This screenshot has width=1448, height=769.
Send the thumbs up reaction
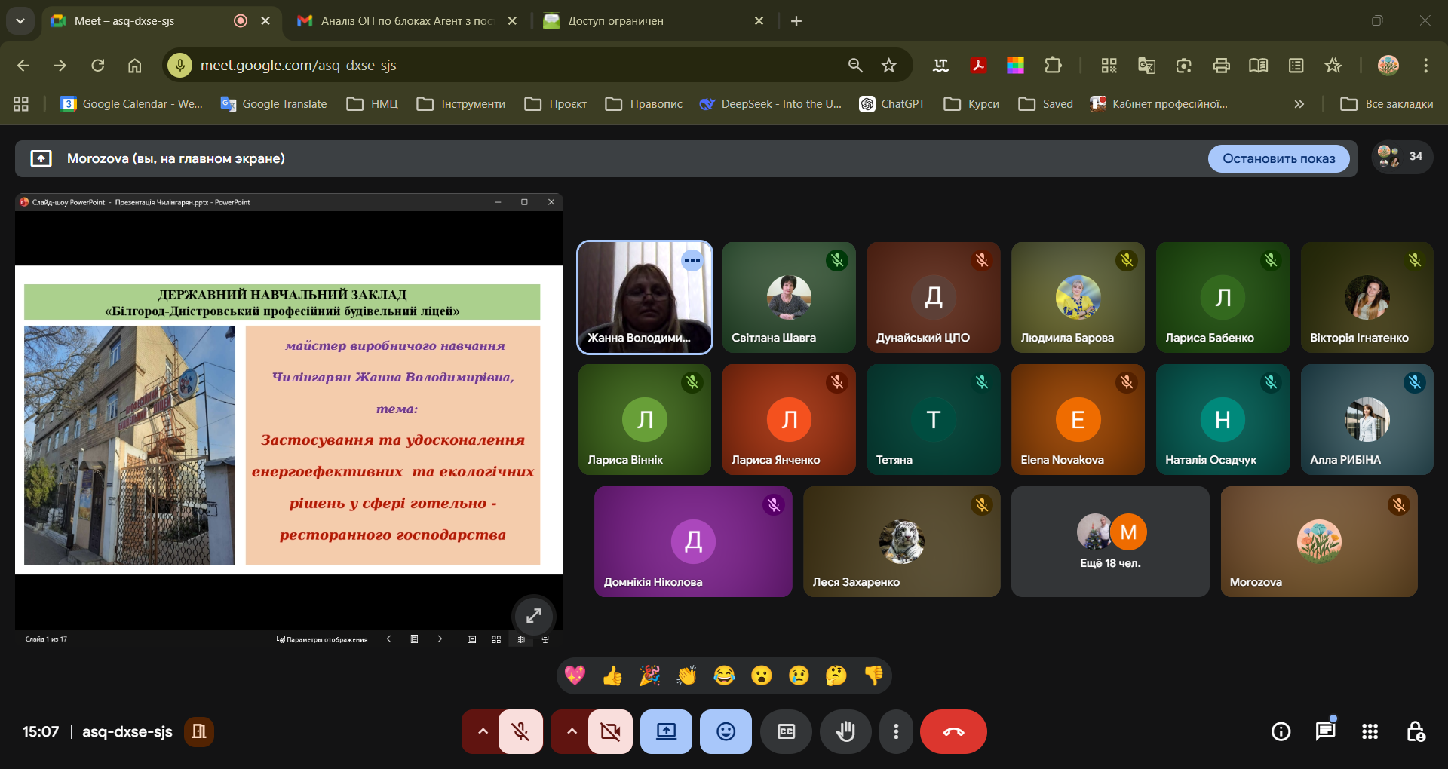click(x=612, y=676)
